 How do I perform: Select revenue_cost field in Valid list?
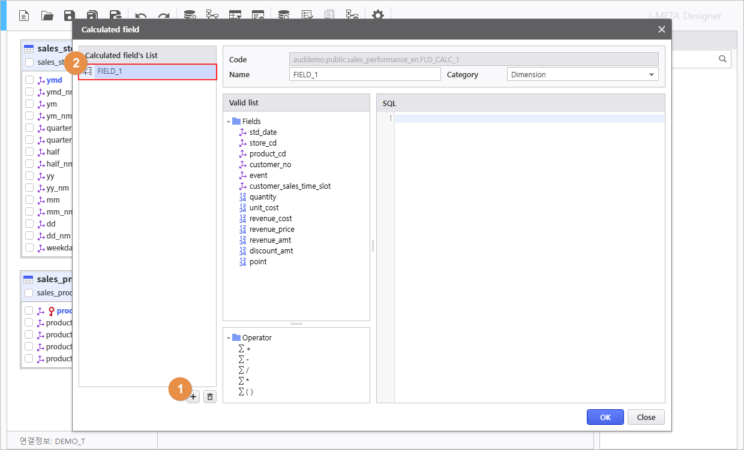pos(271,218)
